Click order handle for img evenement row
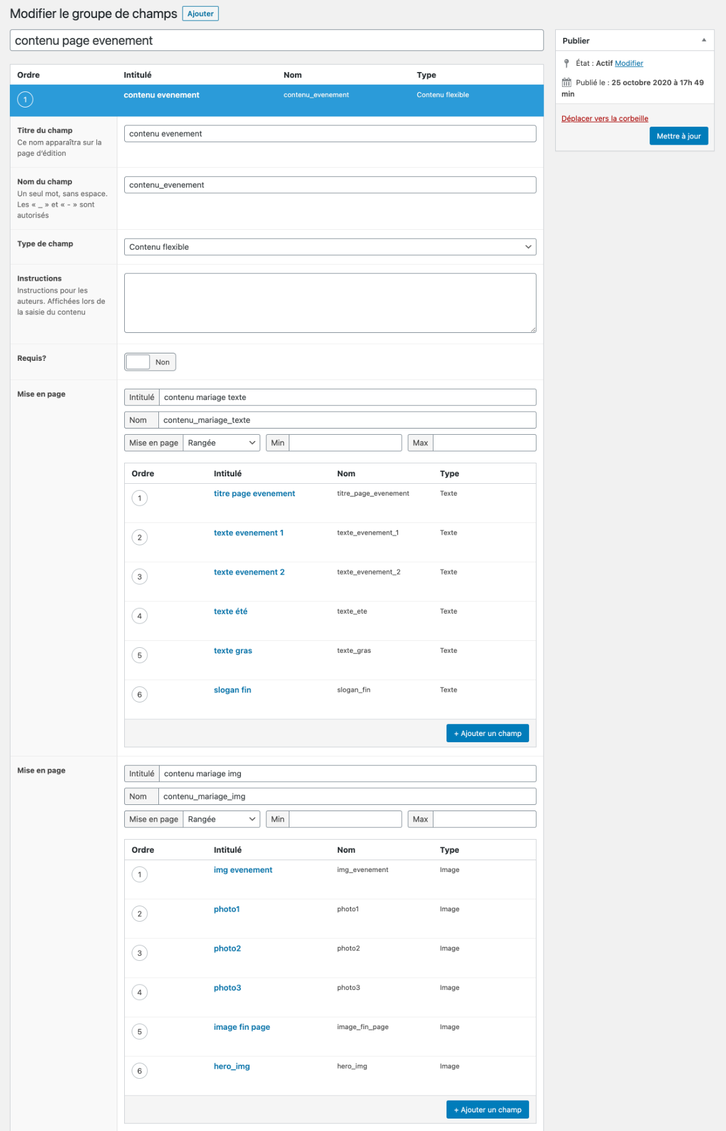726x1131 pixels. pyautogui.click(x=140, y=874)
